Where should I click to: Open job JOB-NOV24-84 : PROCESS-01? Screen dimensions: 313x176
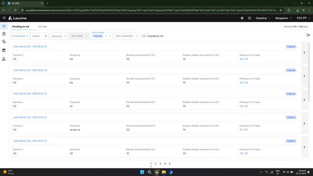point(30,141)
